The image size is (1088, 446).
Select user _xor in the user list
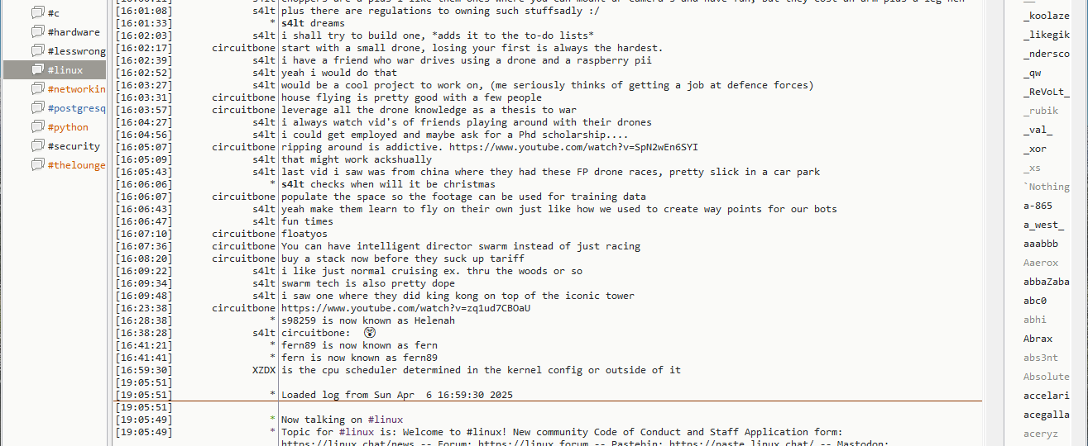1034,149
